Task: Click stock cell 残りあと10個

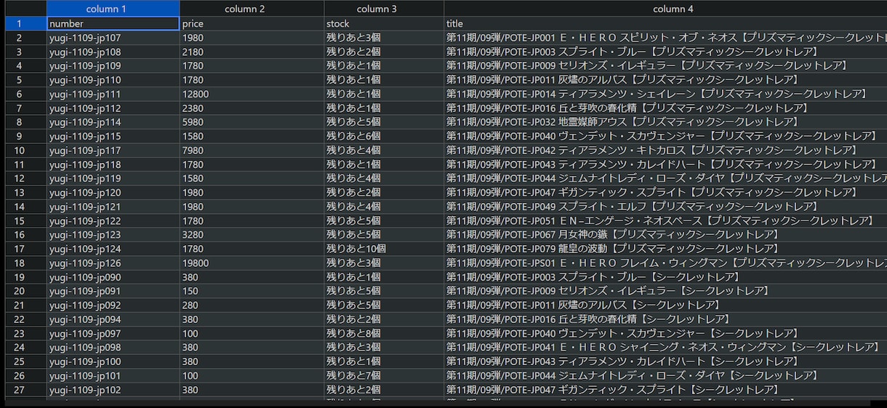Action: [x=384, y=249]
